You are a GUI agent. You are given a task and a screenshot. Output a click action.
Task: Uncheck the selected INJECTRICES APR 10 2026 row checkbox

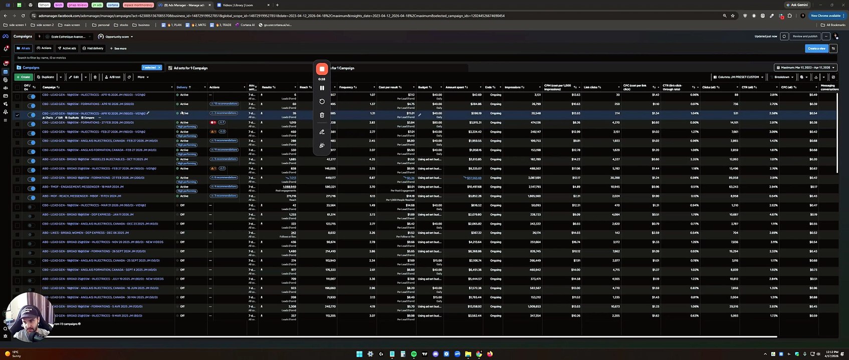click(18, 114)
